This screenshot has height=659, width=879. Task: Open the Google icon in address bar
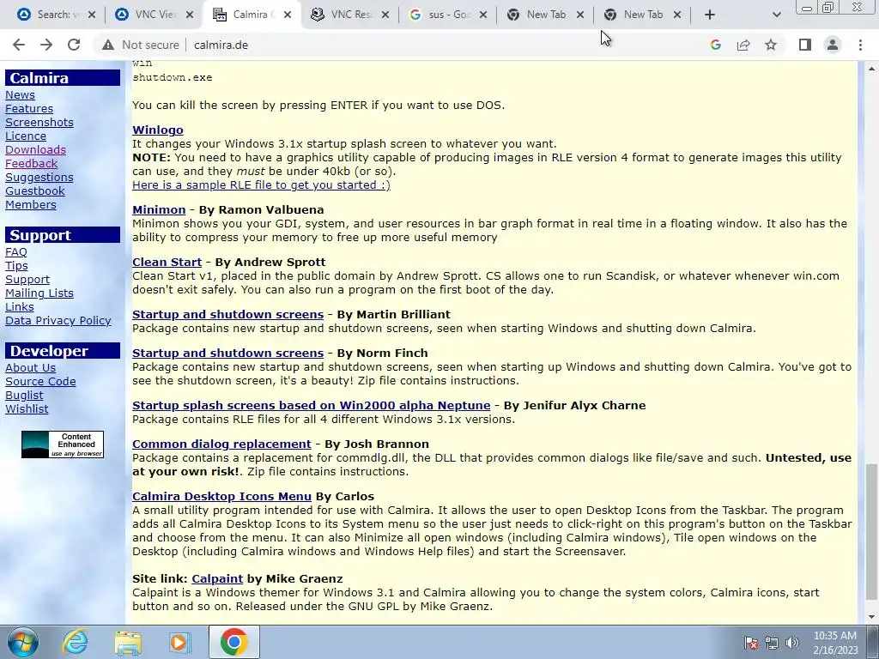(x=715, y=45)
